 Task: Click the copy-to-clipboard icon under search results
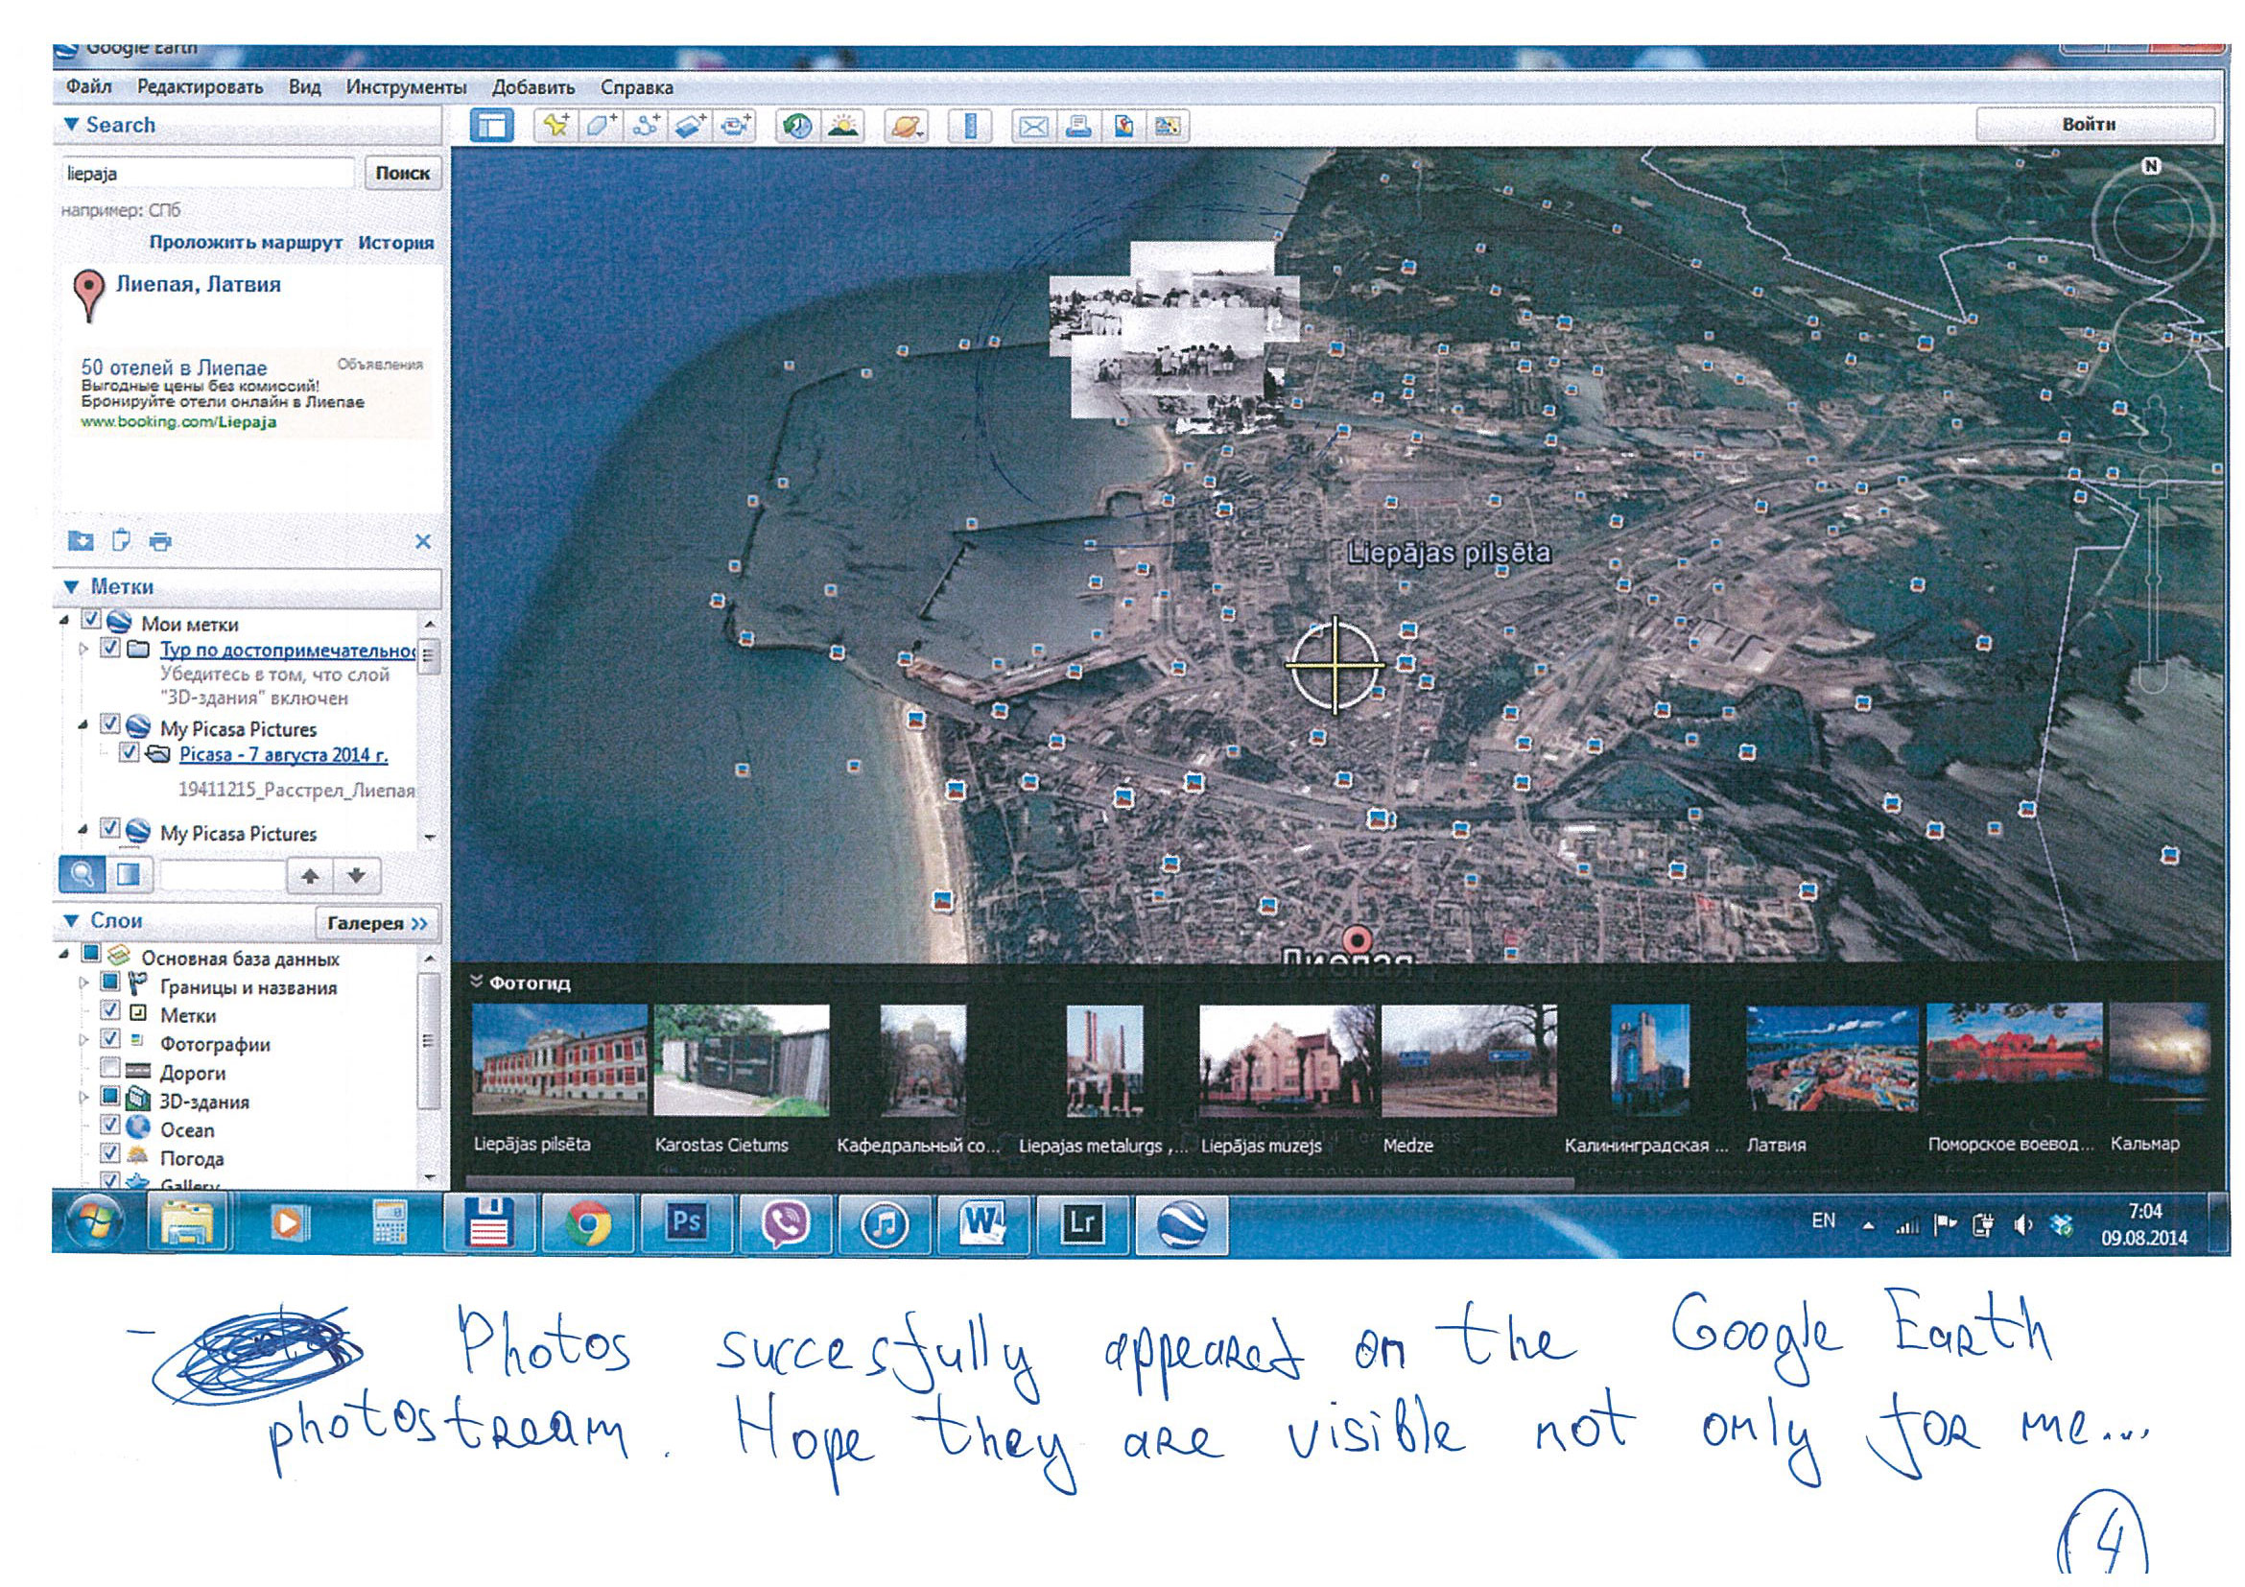[121, 541]
